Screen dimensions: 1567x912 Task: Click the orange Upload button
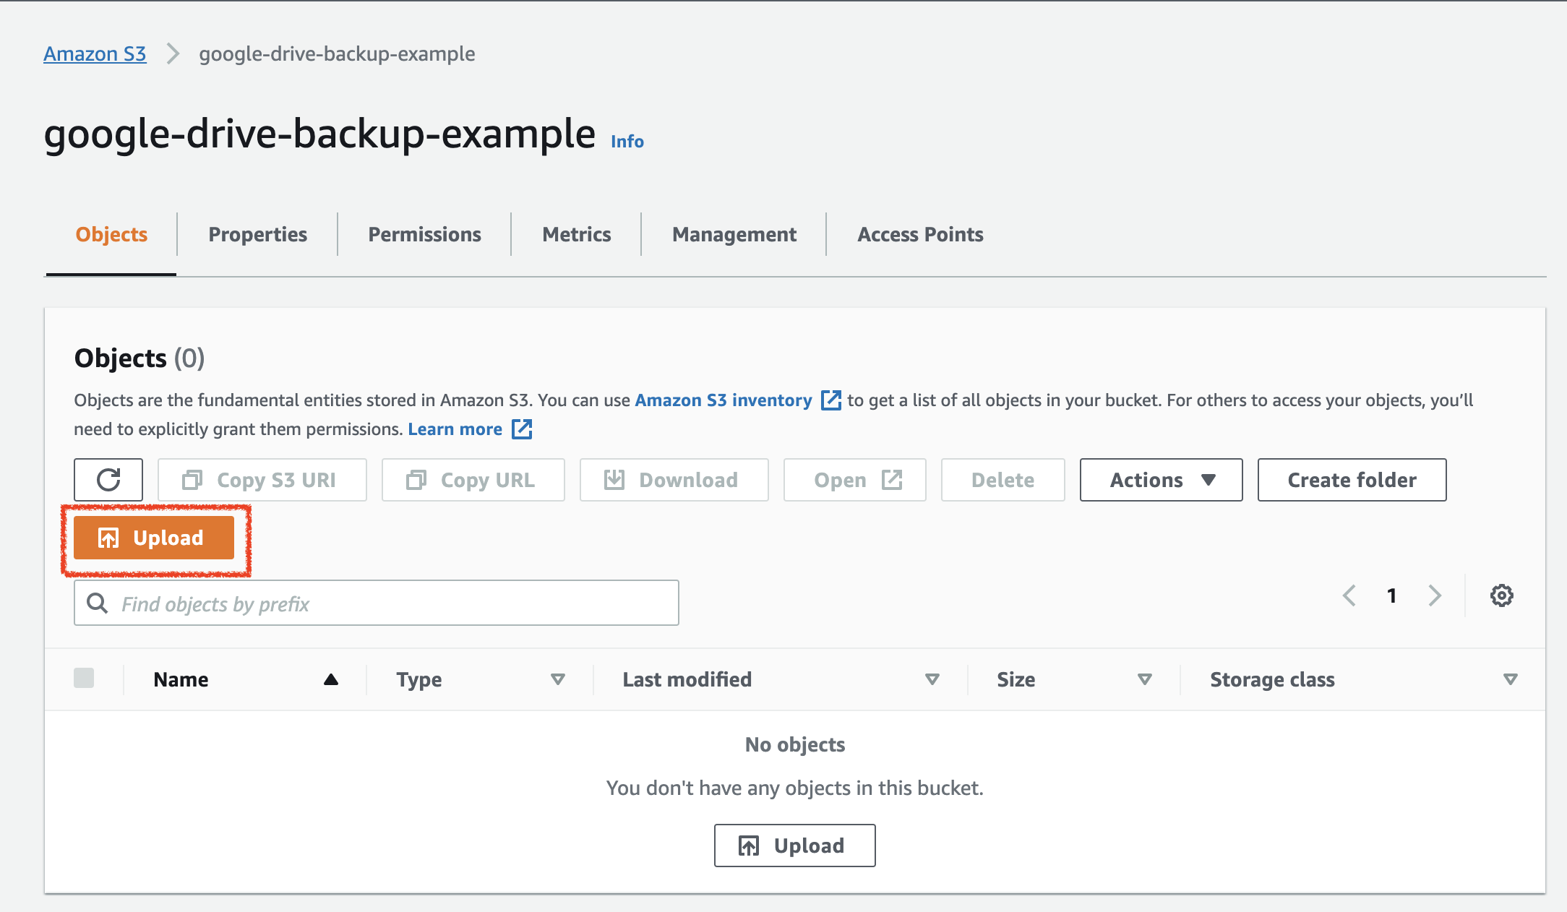[x=154, y=538]
